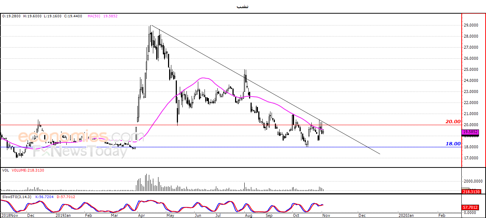Click the "May" time axis label
Screen dimensions: 486x218
tap(171, 215)
